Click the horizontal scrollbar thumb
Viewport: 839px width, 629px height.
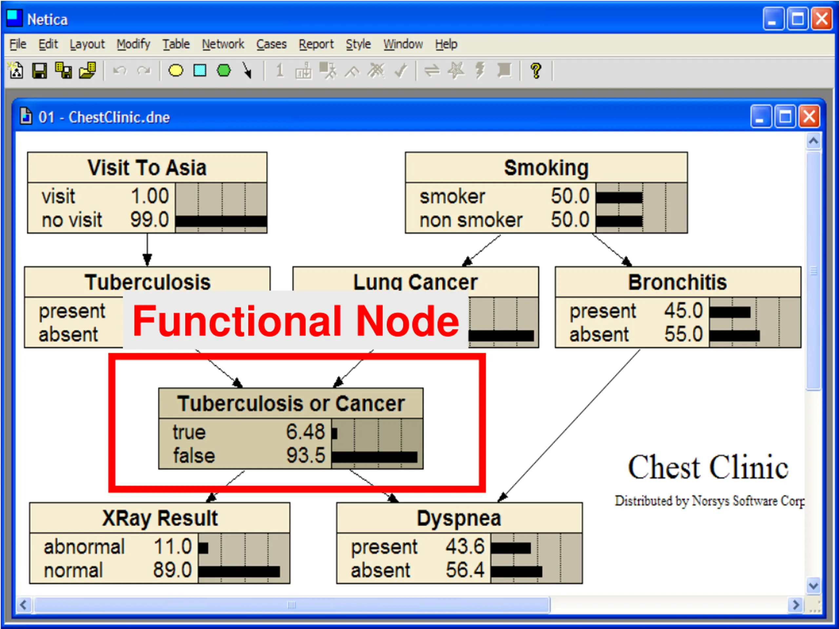(x=291, y=605)
